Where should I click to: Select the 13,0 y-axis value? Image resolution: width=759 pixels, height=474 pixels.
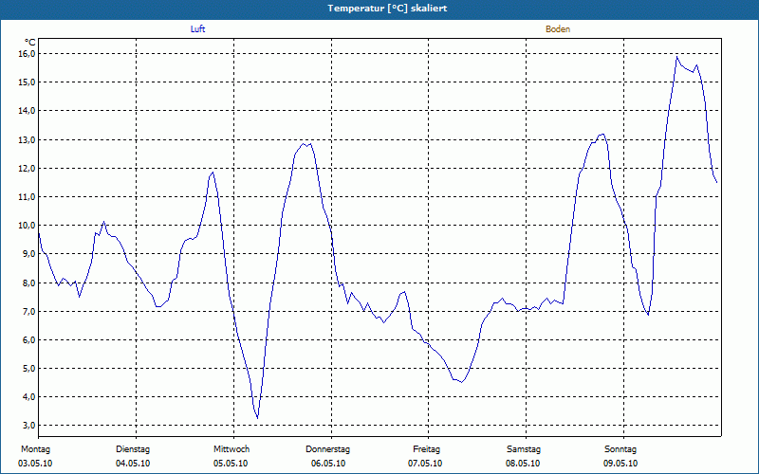[x=28, y=139]
